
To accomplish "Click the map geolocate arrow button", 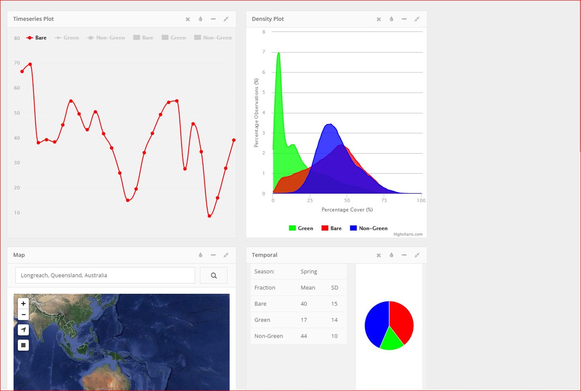I will pos(23,330).
